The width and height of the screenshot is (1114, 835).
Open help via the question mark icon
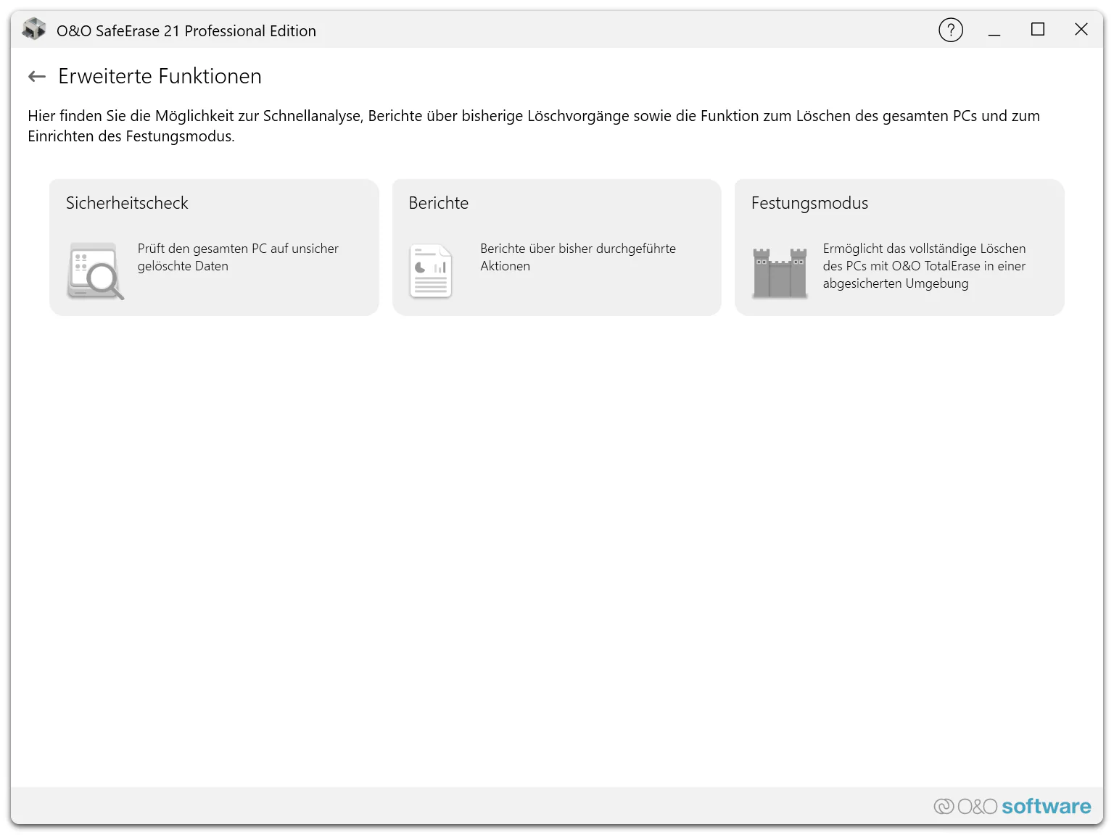[x=951, y=30]
